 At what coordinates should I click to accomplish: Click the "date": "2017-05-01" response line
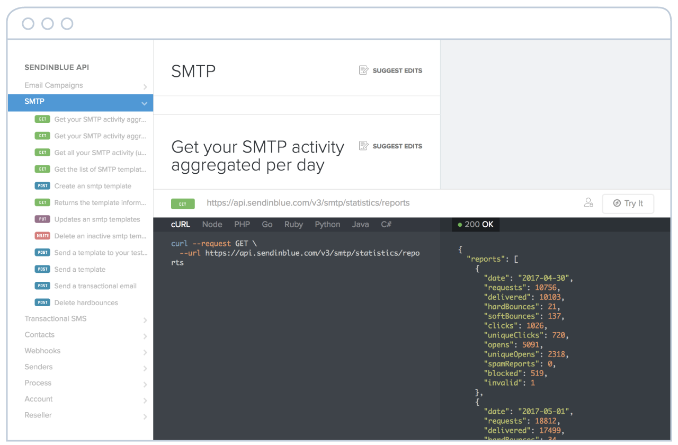coord(528,412)
